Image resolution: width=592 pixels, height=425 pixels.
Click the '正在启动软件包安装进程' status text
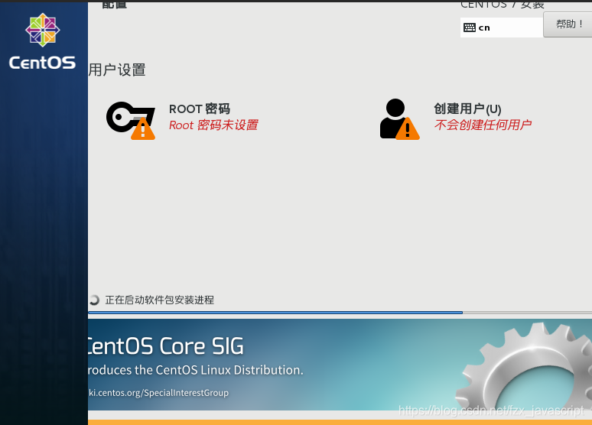click(x=160, y=300)
